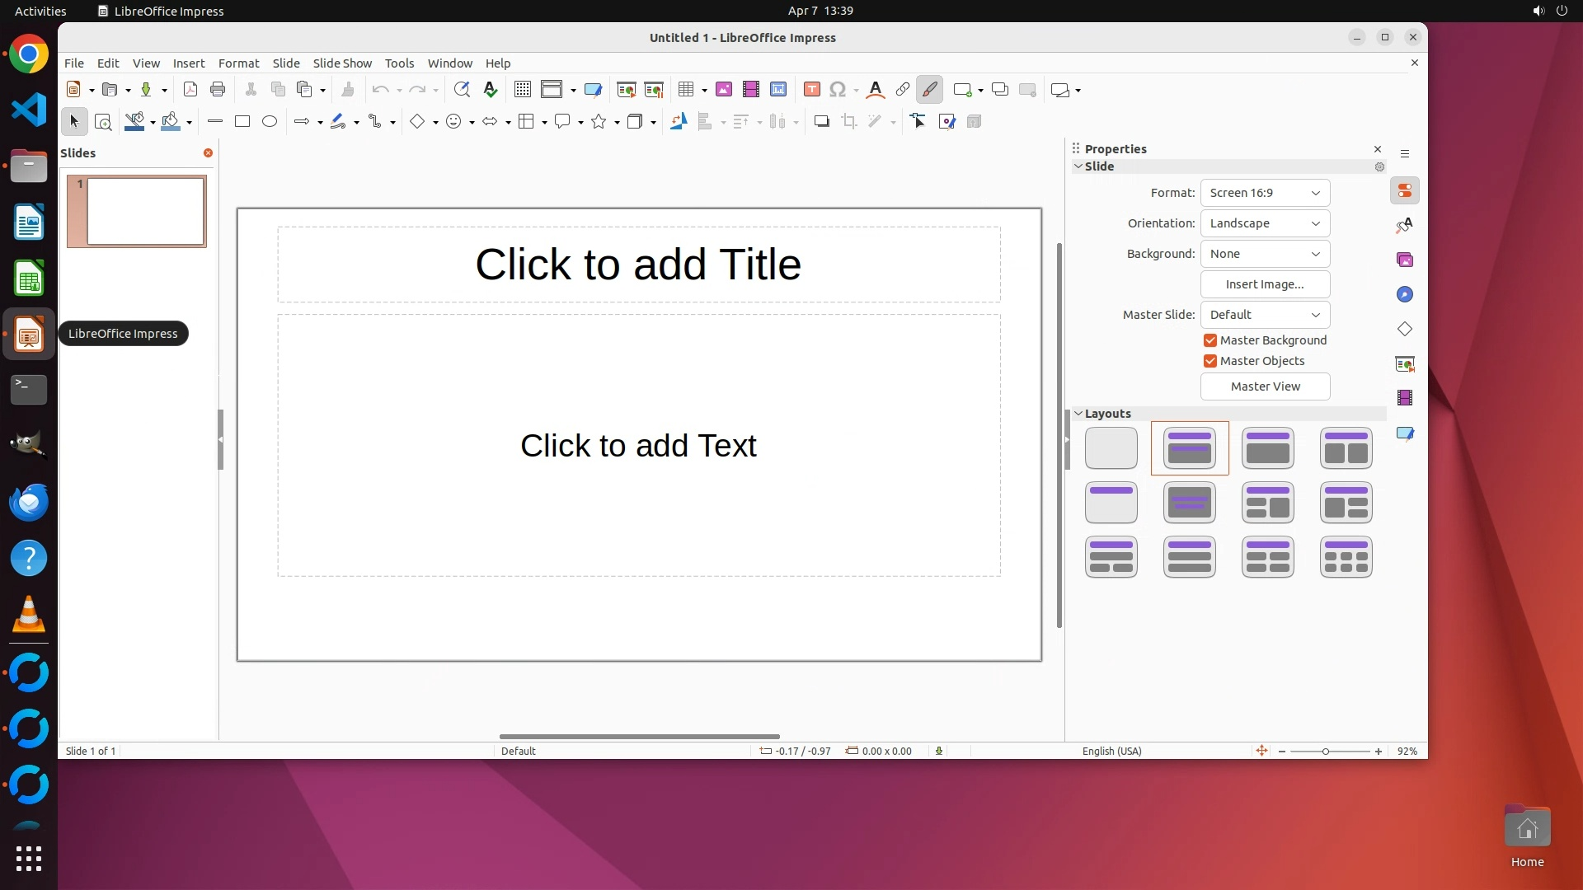
Task: Click the Display Grid toolbar icon
Action: 522,90
